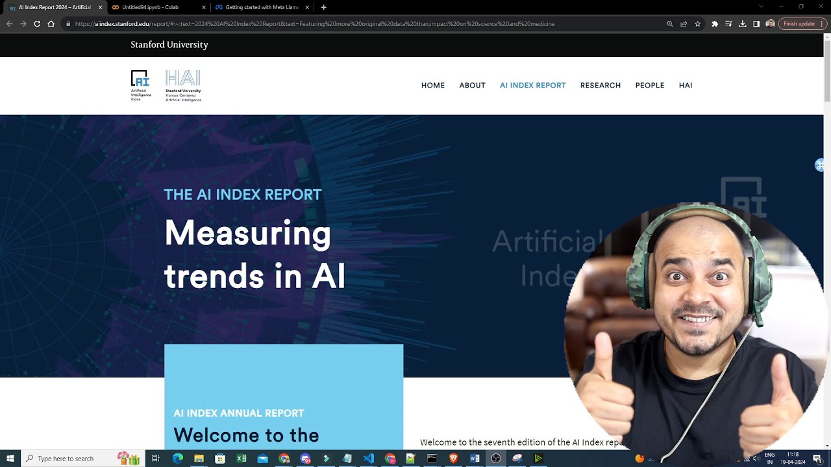Close the Getting started with Meta Llama tab
831x467 pixels.
(307, 7)
